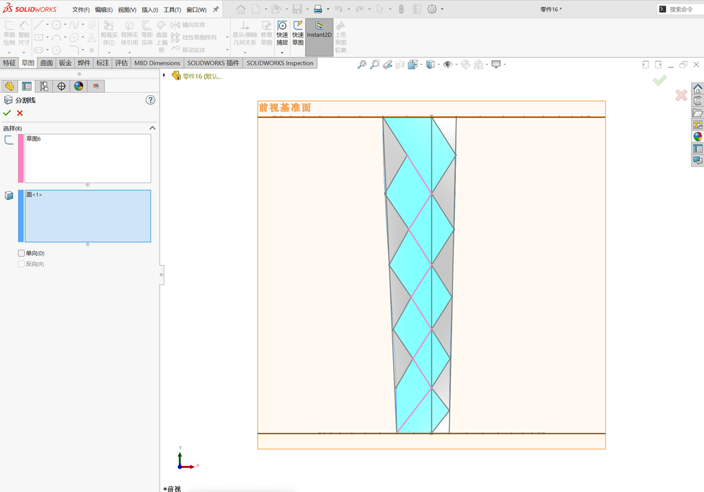Viewport: 704px width, 492px height.
Task: Open SOLIDWORKS Forum in task pane
Action: coord(697,160)
